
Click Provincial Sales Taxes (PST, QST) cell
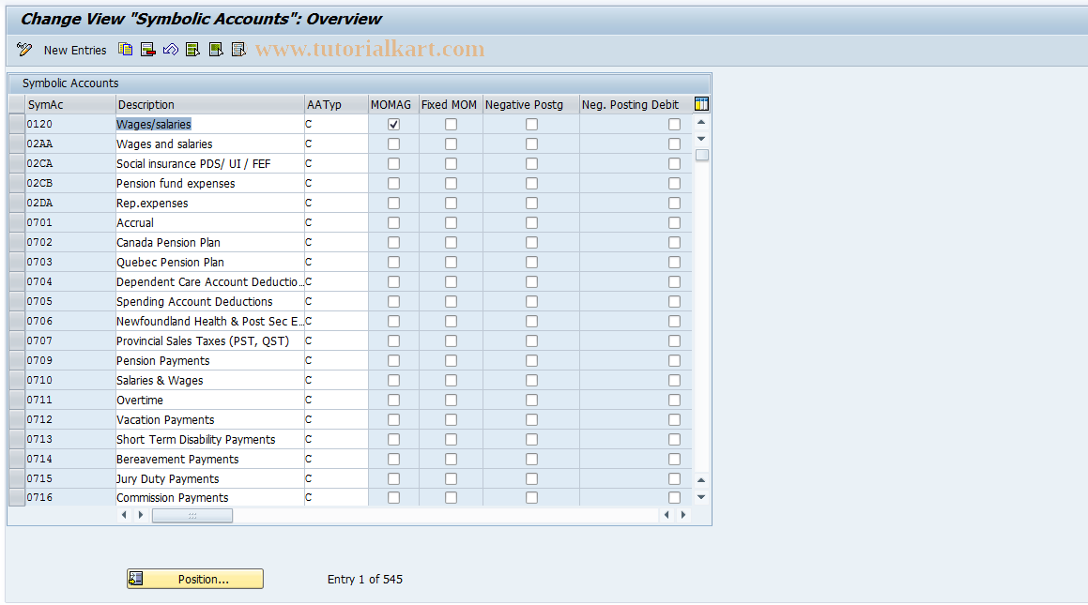click(x=209, y=341)
